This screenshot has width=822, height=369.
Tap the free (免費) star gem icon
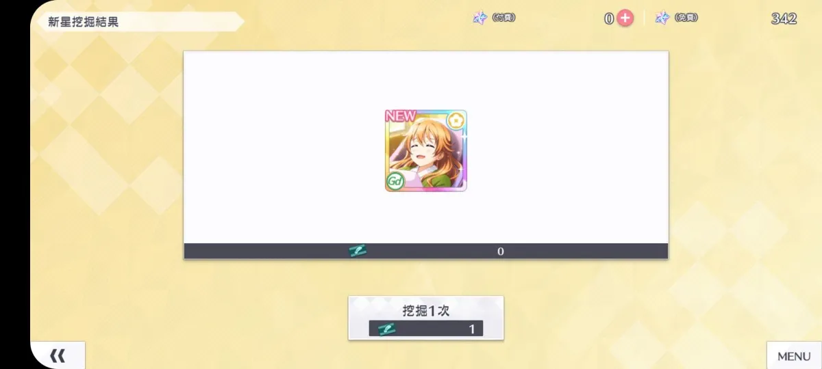(662, 18)
